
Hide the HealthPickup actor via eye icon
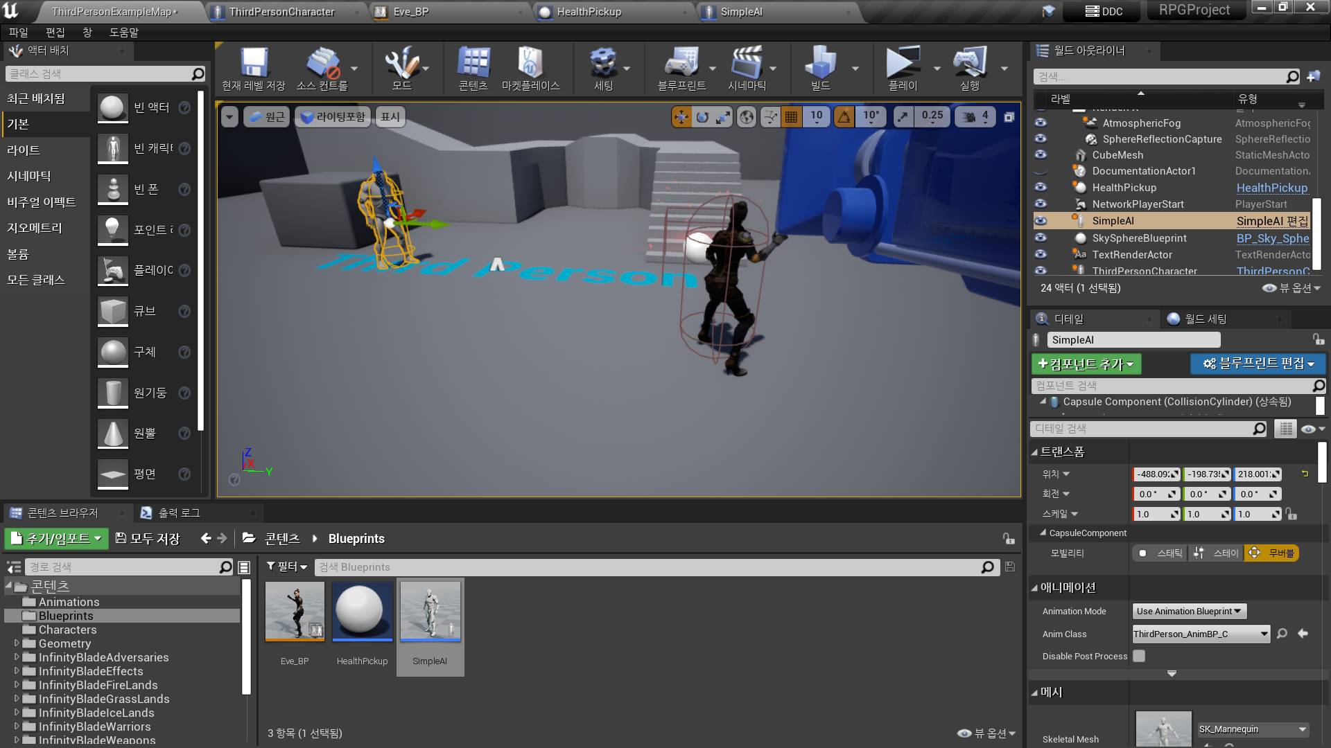pyautogui.click(x=1041, y=187)
